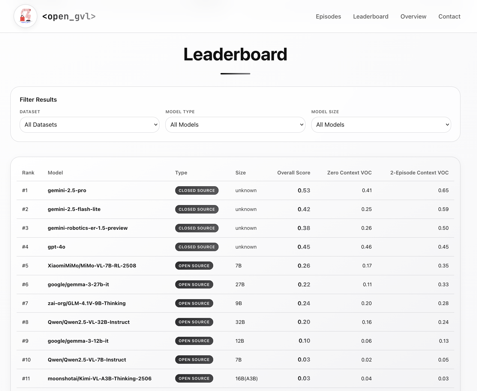Viewport: 477px width, 391px height.
Task: Navigate to the Episodes page
Action: pos(328,16)
